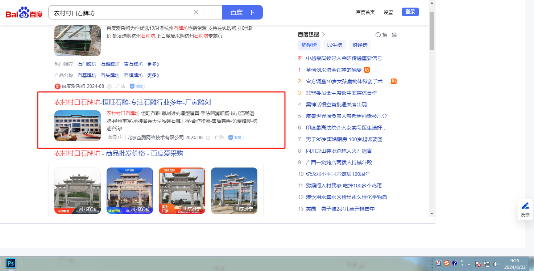The height and width of the screenshot is (271, 534).
Task: Click the volume speaker tray icon
Action: click(x=496, y=264)
